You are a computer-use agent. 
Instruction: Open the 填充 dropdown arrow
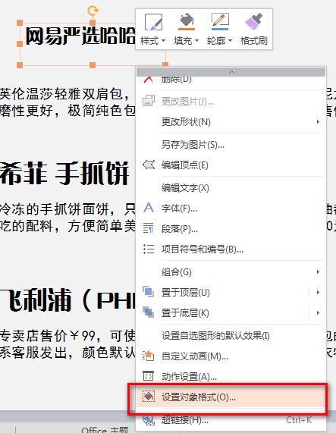click(x=196, y=41)
